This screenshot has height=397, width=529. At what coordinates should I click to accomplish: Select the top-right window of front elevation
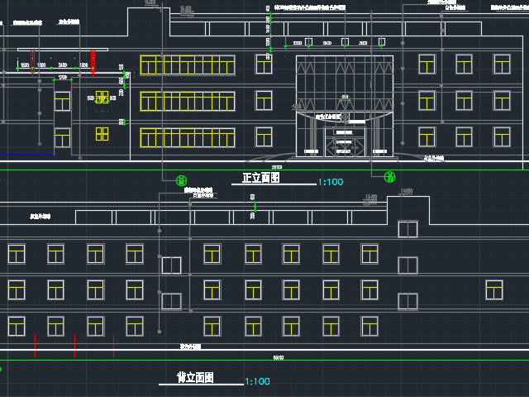(x=502, y=65)
